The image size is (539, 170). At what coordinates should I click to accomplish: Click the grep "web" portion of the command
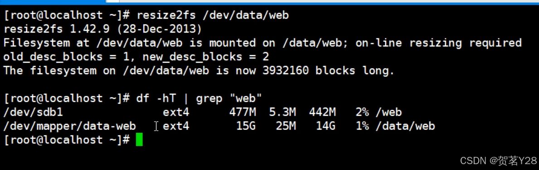click(229, 99)
